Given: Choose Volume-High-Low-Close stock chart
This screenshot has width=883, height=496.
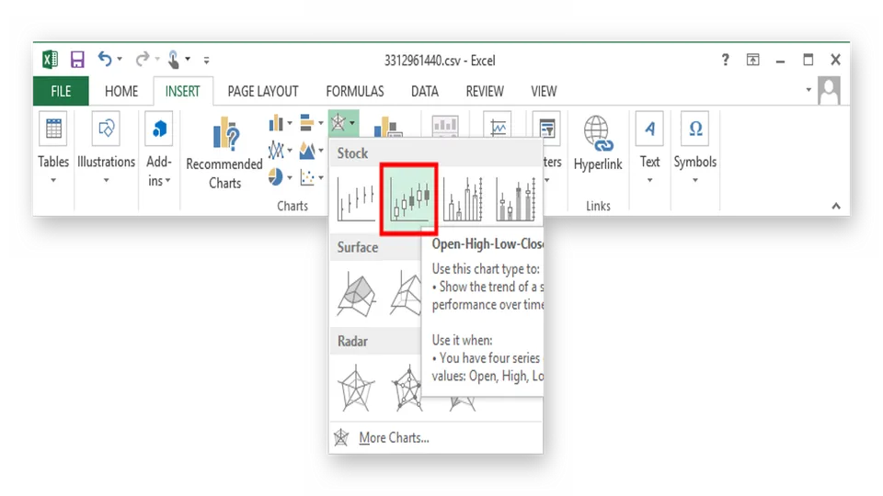Looking at the screenshot, I should pyautogui.click(x=463, y=199).
